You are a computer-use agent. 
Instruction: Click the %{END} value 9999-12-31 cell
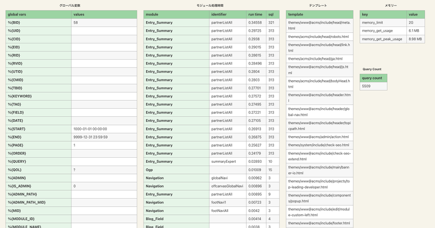pyautogui.click(x=104, y=137)
